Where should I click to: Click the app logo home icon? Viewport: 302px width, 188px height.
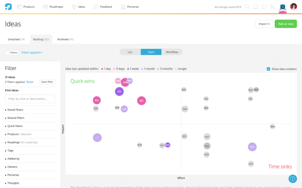pyautogui.click(x=8, y=7)
